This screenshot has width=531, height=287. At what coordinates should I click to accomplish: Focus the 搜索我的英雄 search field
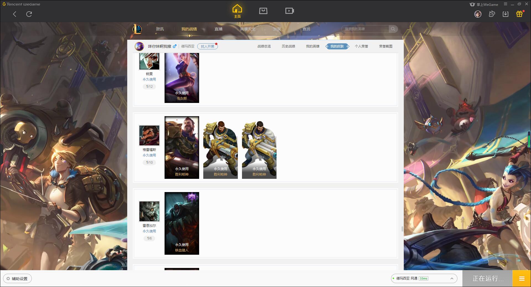[366, 29]
